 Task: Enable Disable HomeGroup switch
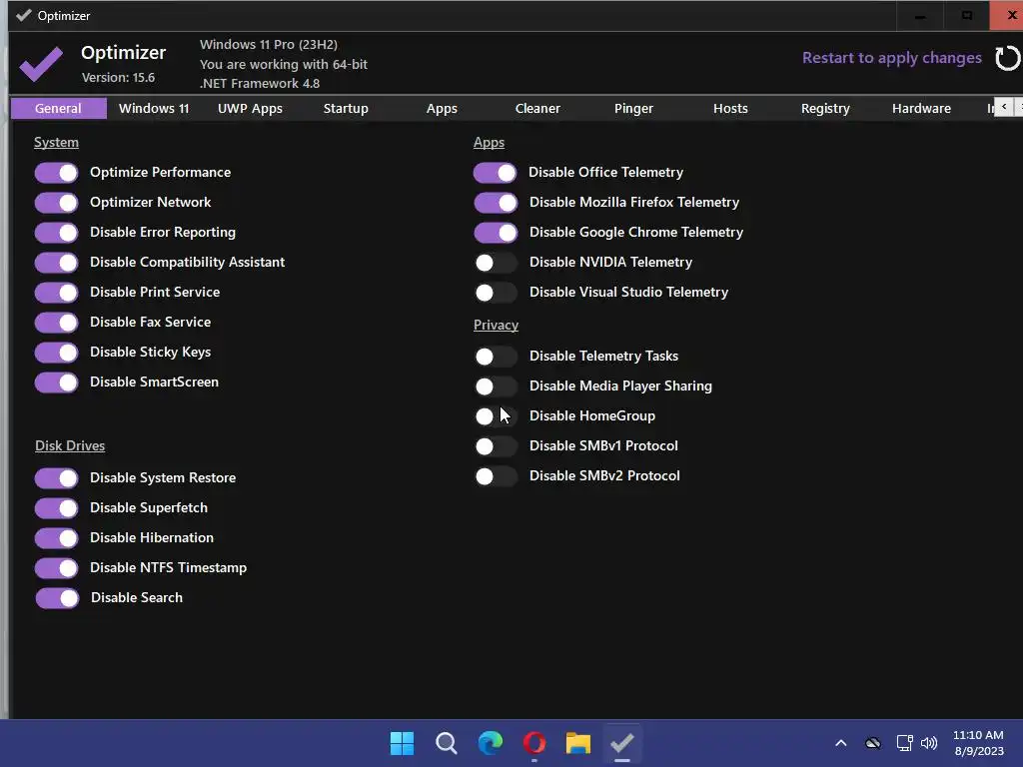click(496, 416)
